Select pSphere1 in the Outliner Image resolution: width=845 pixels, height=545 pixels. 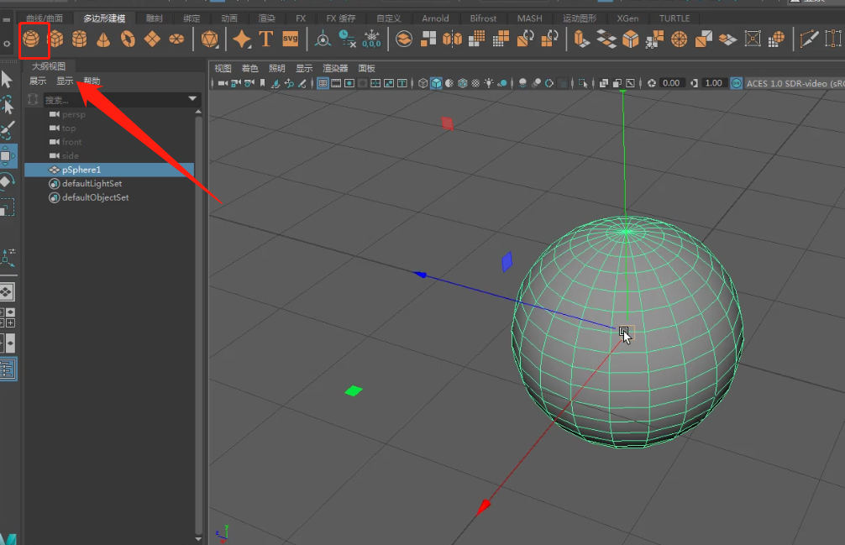click(x=109, y=170)
